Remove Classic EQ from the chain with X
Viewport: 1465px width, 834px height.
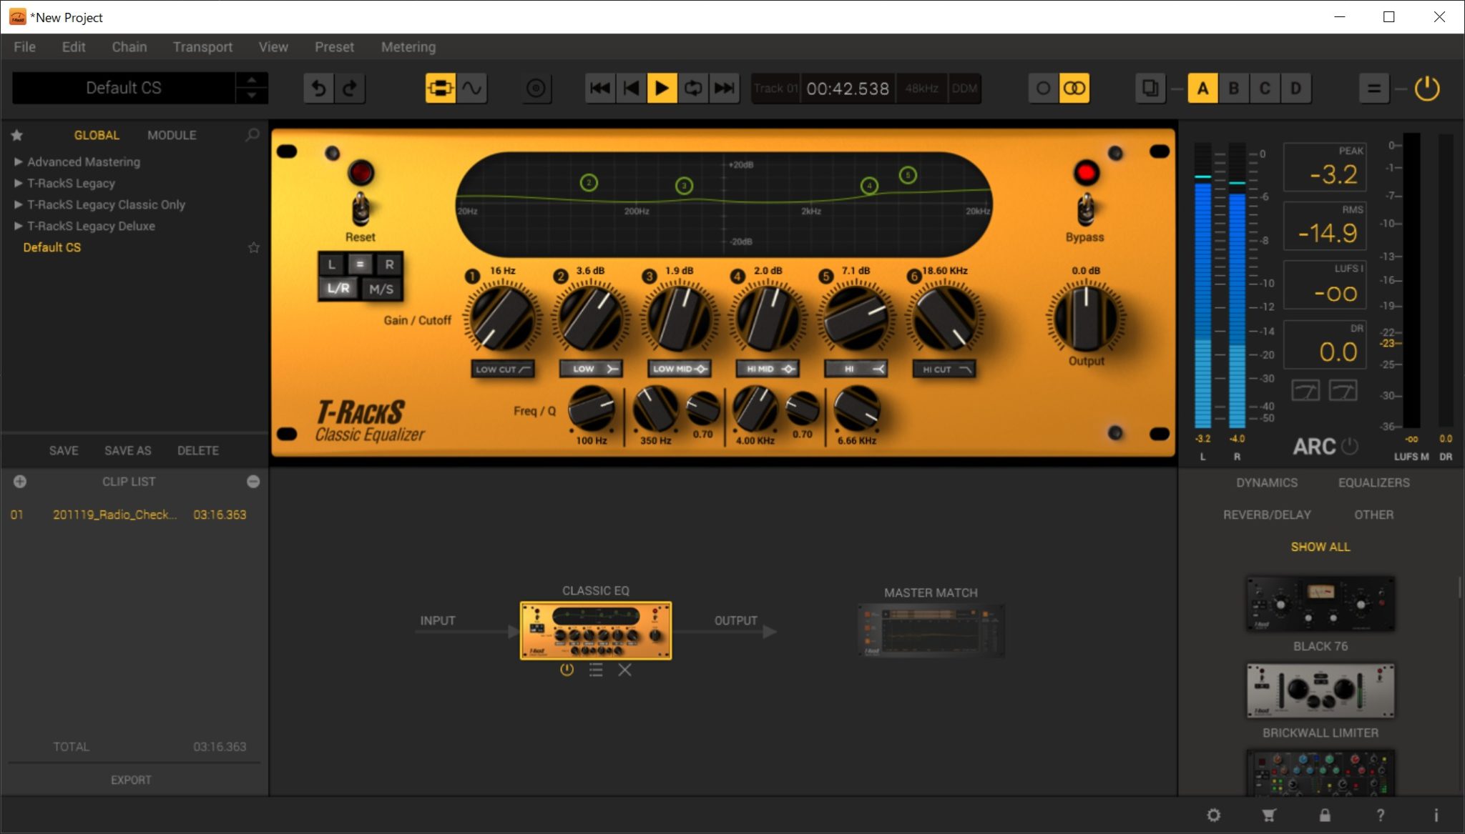click(x=624, y=670)
